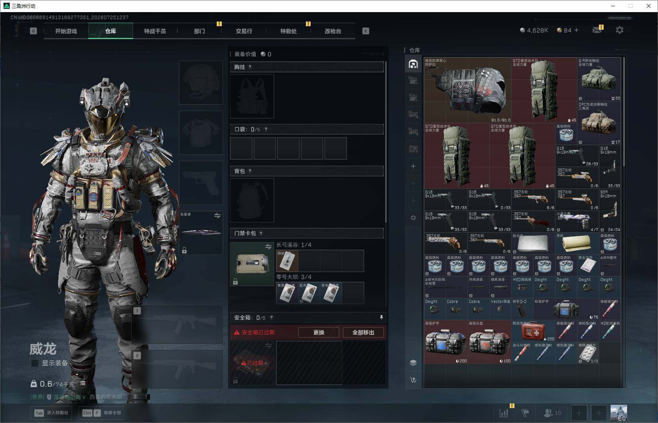Toggle the 显示装备 checkbox

35,363
